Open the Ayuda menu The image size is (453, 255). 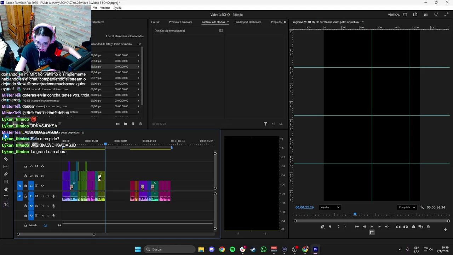117,8
